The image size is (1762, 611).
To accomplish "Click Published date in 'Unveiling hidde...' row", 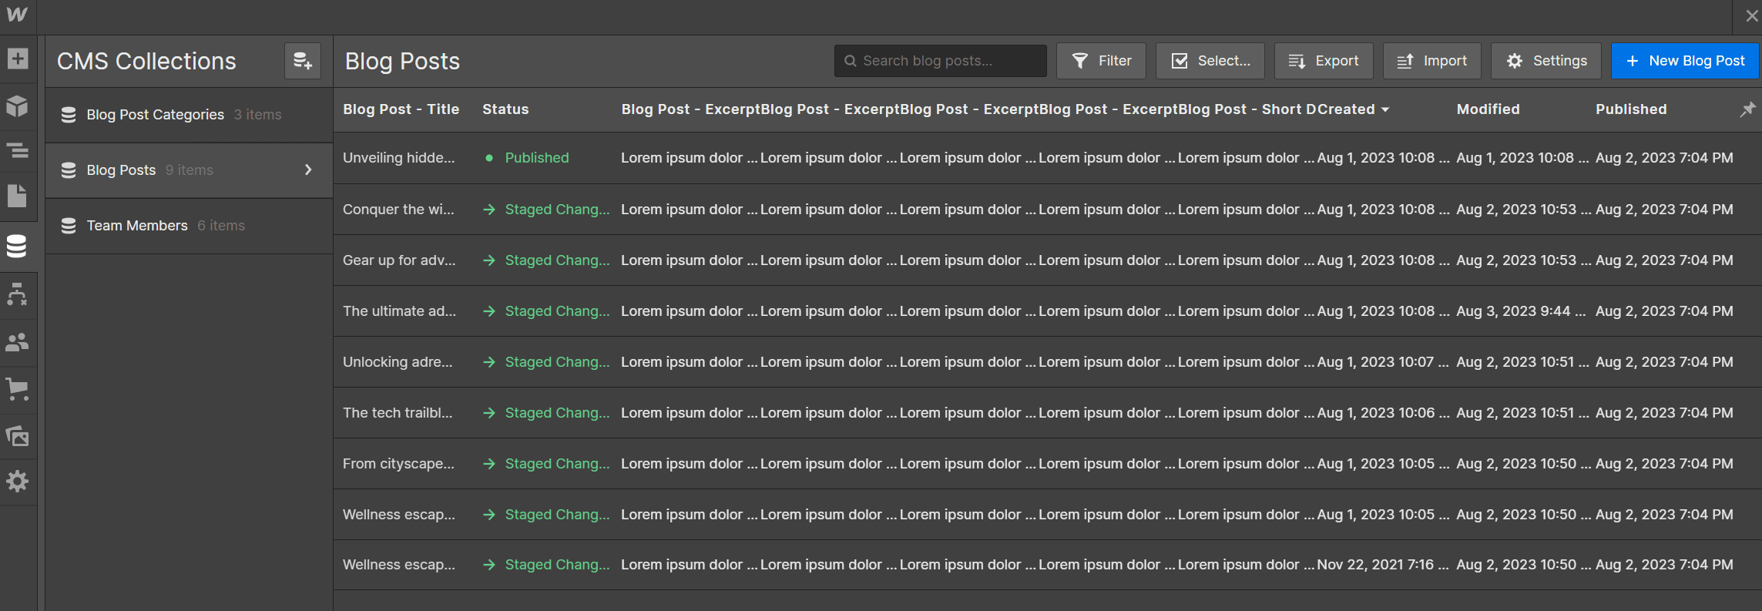I will pos(1664,158).
